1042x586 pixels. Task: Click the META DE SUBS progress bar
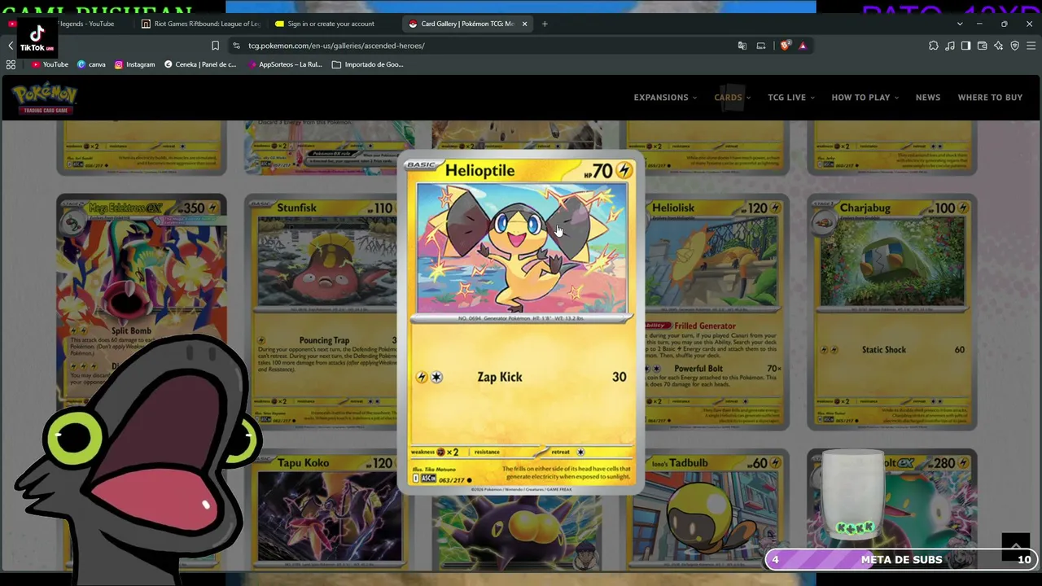pos(901,559)
